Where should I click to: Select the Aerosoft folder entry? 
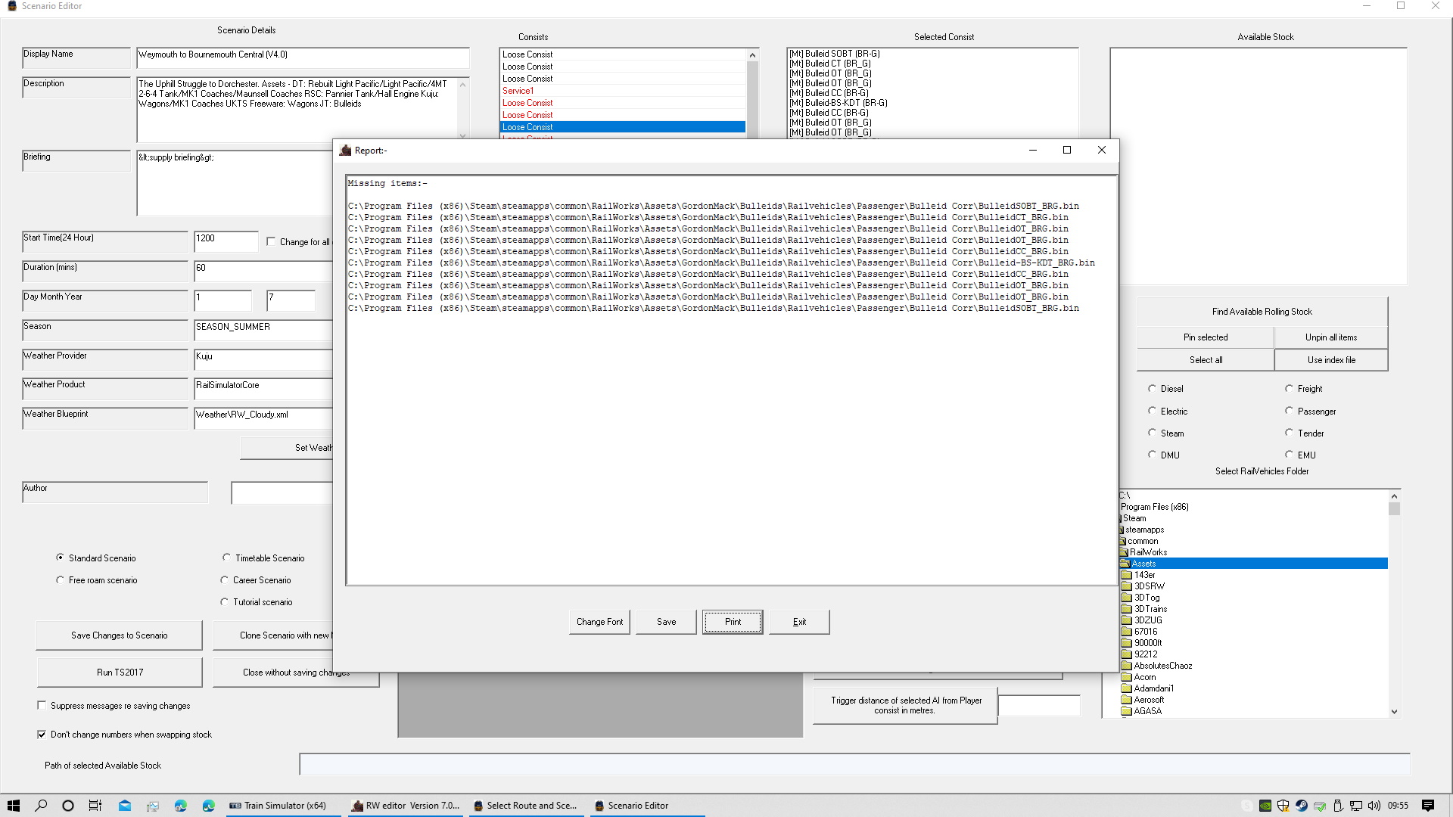pyautogui.click(x=1148, y=700)
